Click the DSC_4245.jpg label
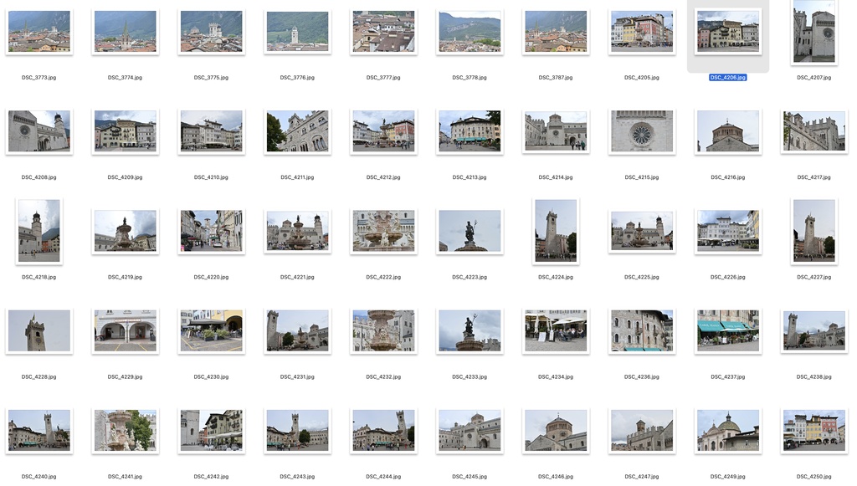Viewport: 857px width, 486px height. (x=469, y=477)
